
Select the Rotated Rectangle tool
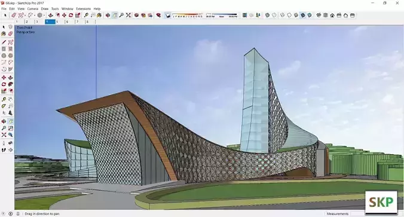point(10,48)
